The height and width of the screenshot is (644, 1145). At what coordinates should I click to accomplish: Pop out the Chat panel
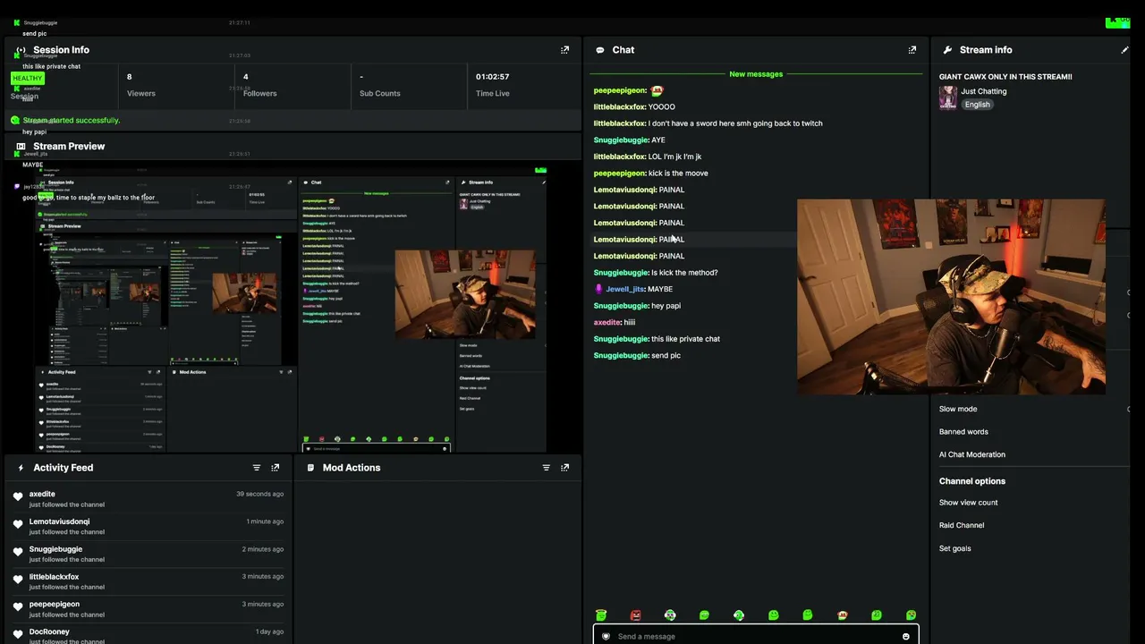pos(912,50)
